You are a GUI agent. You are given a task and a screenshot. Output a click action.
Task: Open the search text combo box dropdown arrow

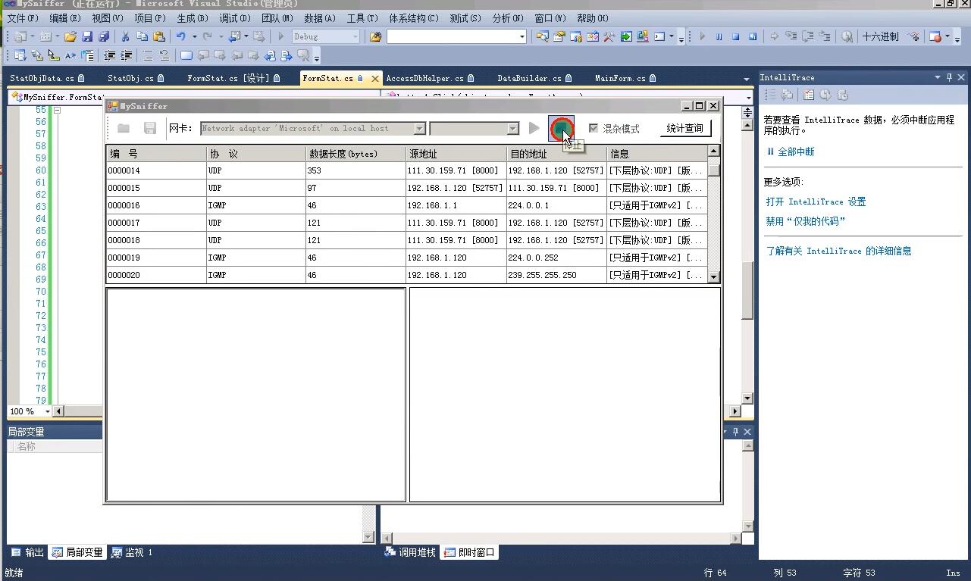coord(522,36)
